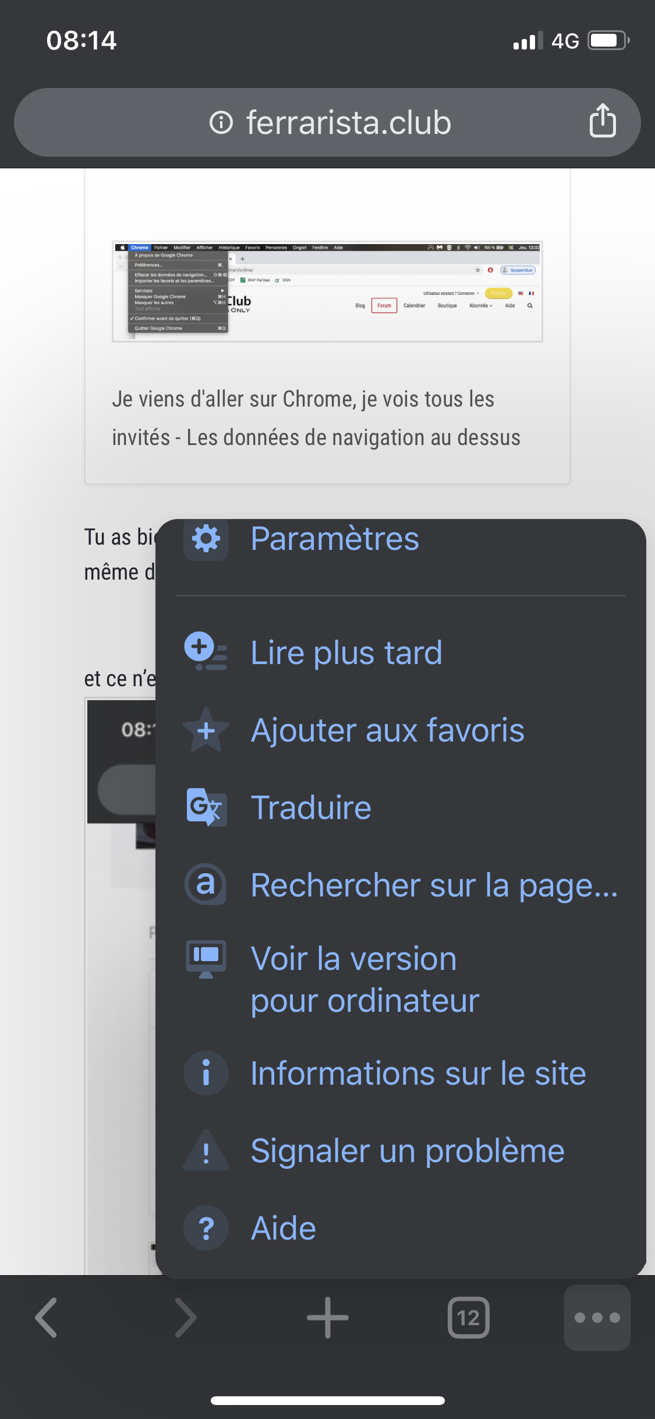Tap the ferrarista.club address field

click(x=348, y=122)
